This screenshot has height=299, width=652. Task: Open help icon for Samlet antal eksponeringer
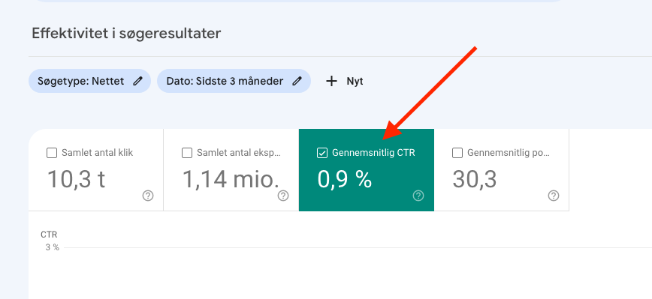coord(283,196)
